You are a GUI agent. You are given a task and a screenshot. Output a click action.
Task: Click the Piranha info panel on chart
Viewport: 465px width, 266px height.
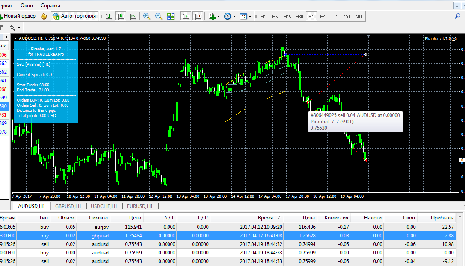coord(46,82)
